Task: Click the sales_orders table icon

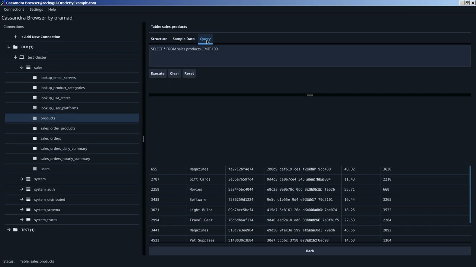Action: coord(35,138)
